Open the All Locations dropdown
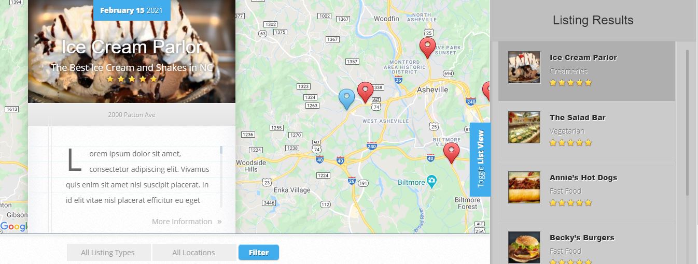The width and height of the screenshot is (698, 264). [194, 253]
